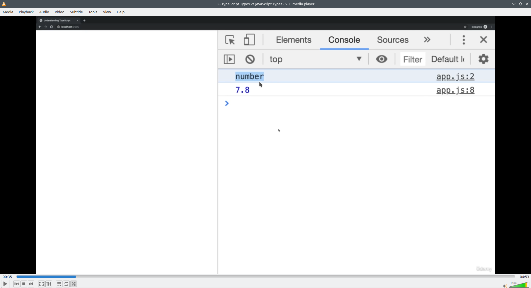
Task: Click the console Filter field
Action: click(413, 59)
